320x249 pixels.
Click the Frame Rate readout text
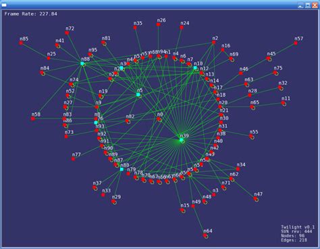pyautogui.click(x=30, y=14)
